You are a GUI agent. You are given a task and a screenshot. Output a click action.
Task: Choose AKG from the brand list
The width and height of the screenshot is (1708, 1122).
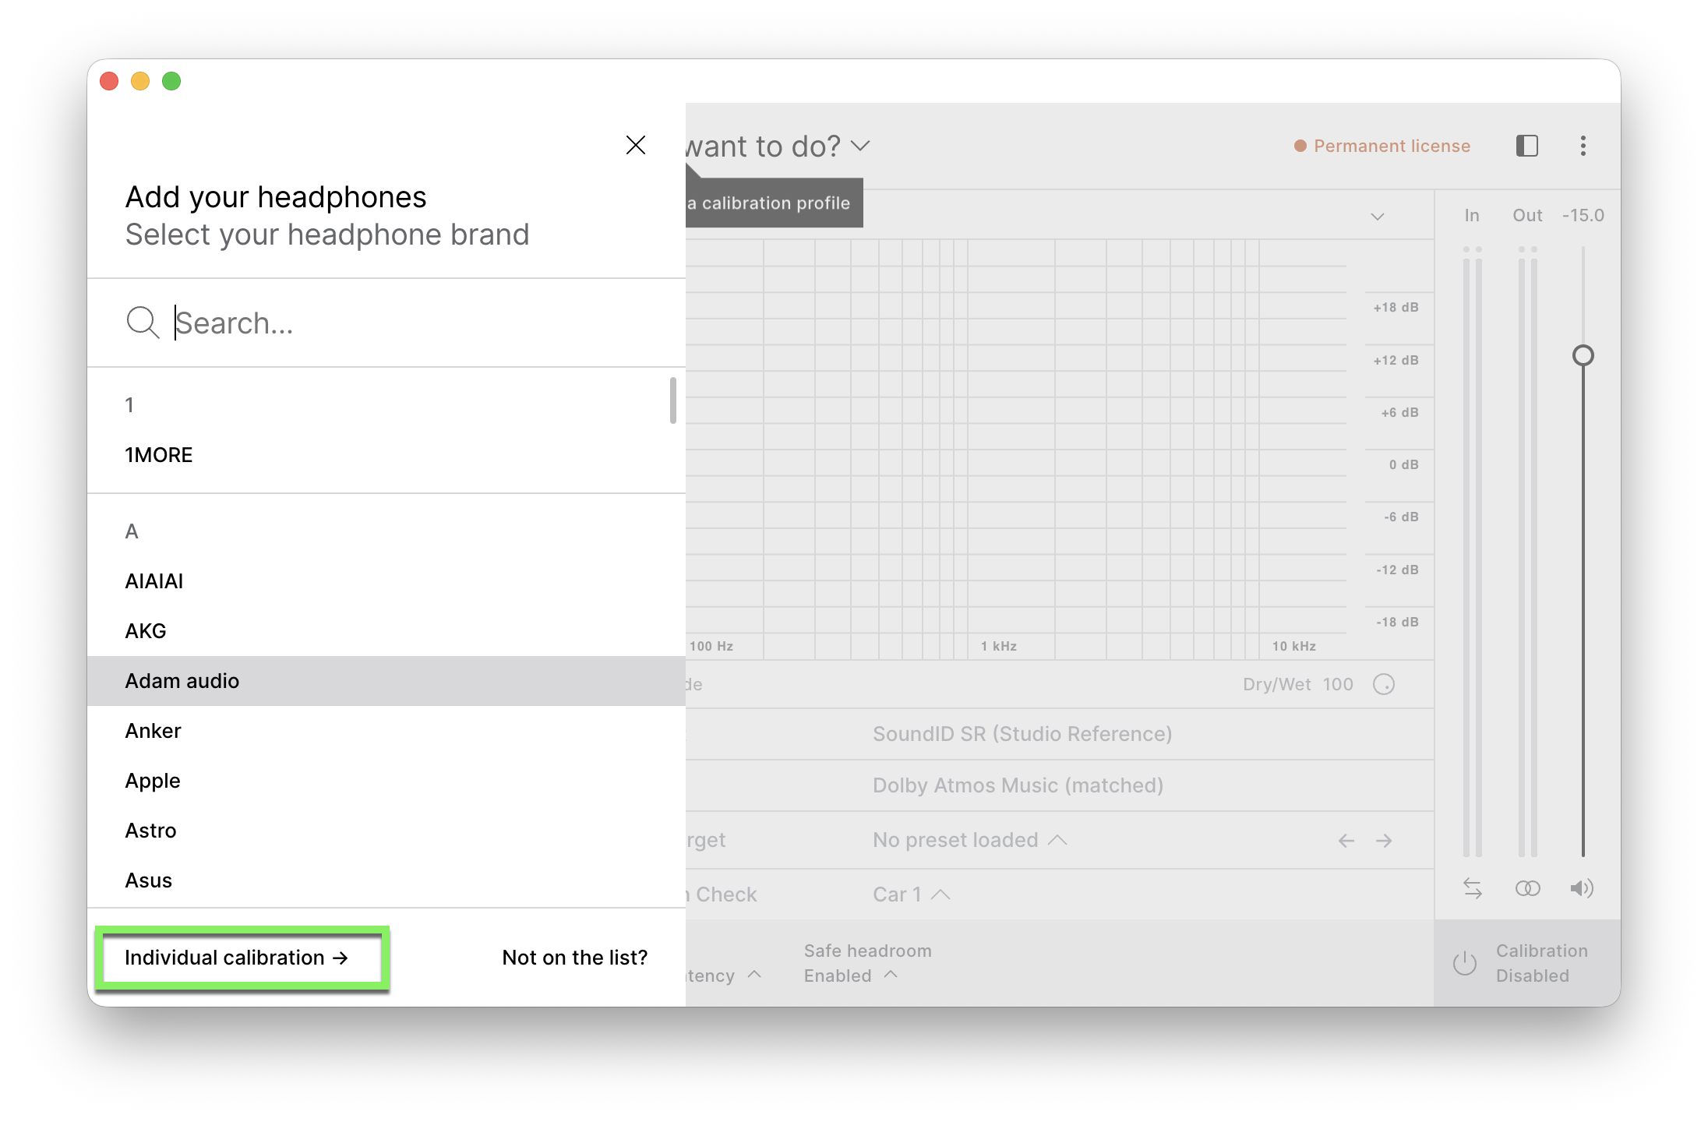tap(386, 631)
